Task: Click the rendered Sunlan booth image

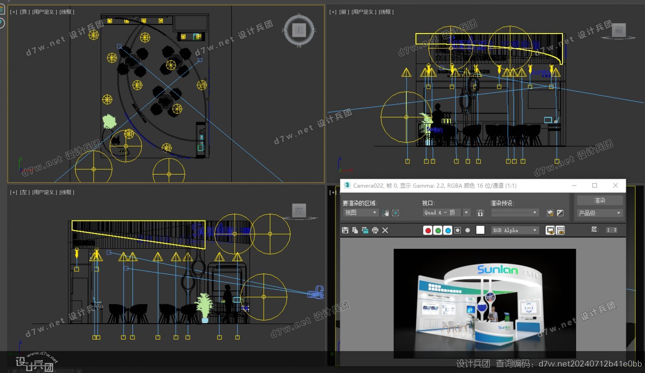Action: click(485, 303)
